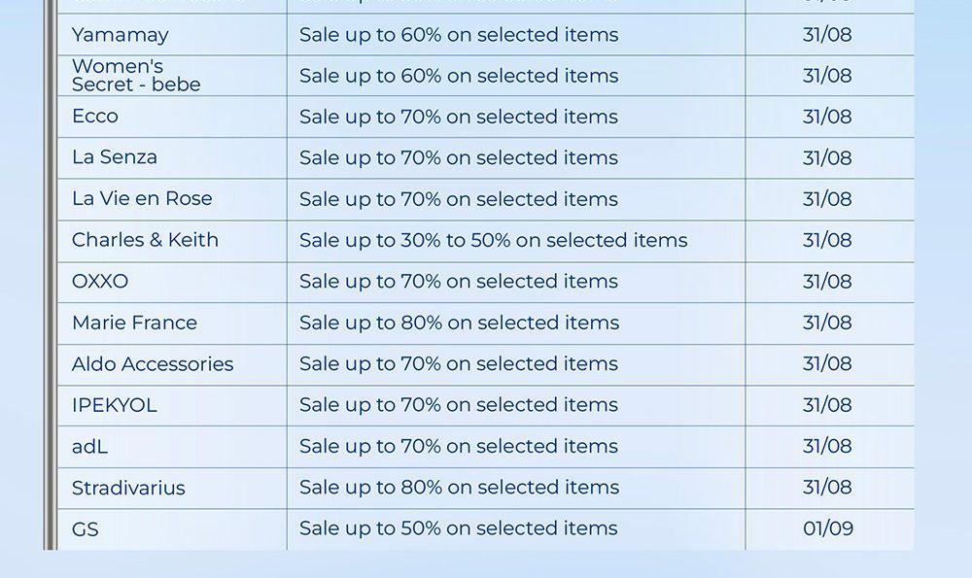Select the IPEKYOL brand name
The width and height of the screenshot is (972, 578).
point(114,405)
